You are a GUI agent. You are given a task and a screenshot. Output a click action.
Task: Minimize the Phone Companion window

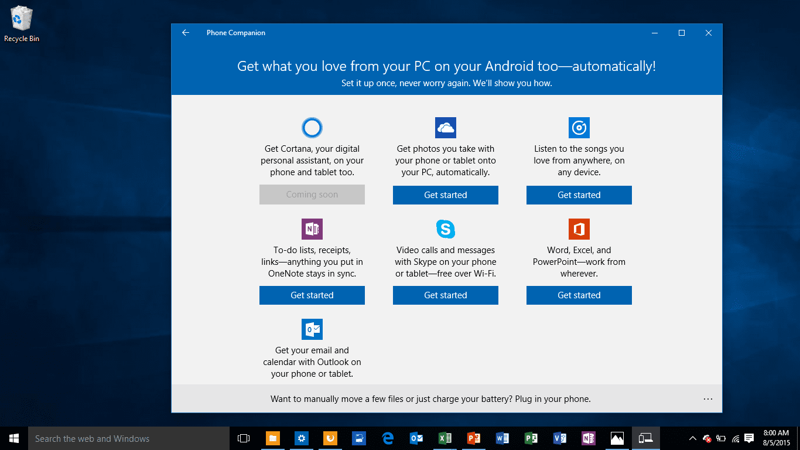(x=655, y=33)
